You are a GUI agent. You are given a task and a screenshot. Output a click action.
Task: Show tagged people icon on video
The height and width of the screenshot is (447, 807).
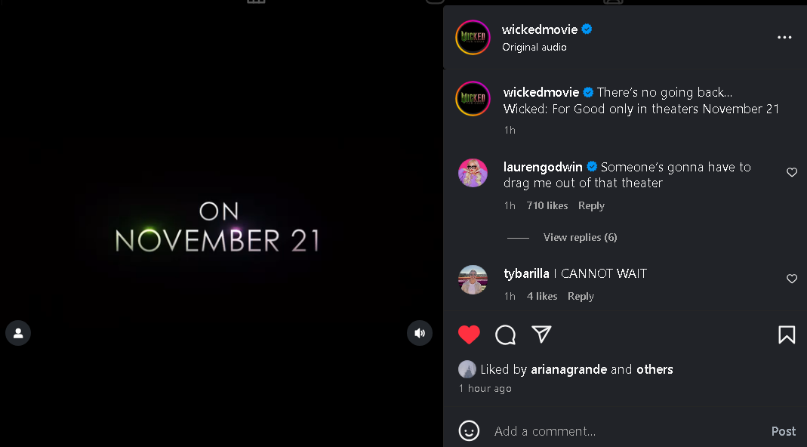pyautogui.click(x=18, y=333)
